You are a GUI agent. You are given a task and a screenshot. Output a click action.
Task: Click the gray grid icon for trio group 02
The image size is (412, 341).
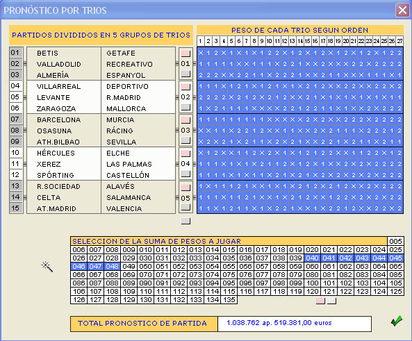[186, 107]
